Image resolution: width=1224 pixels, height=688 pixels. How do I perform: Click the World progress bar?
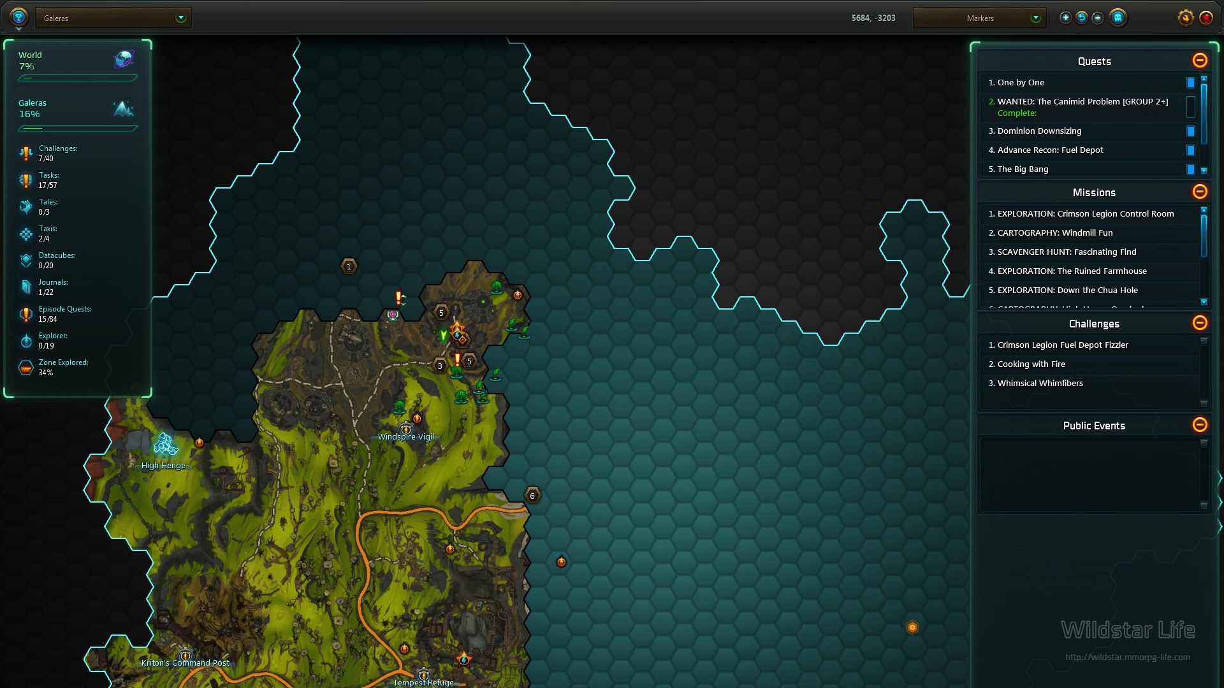[78, 78]
